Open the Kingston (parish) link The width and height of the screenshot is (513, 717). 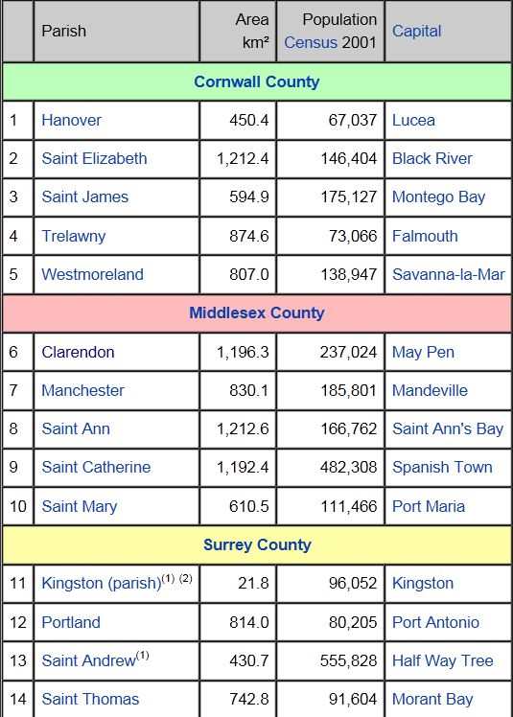tap(101, 583)
